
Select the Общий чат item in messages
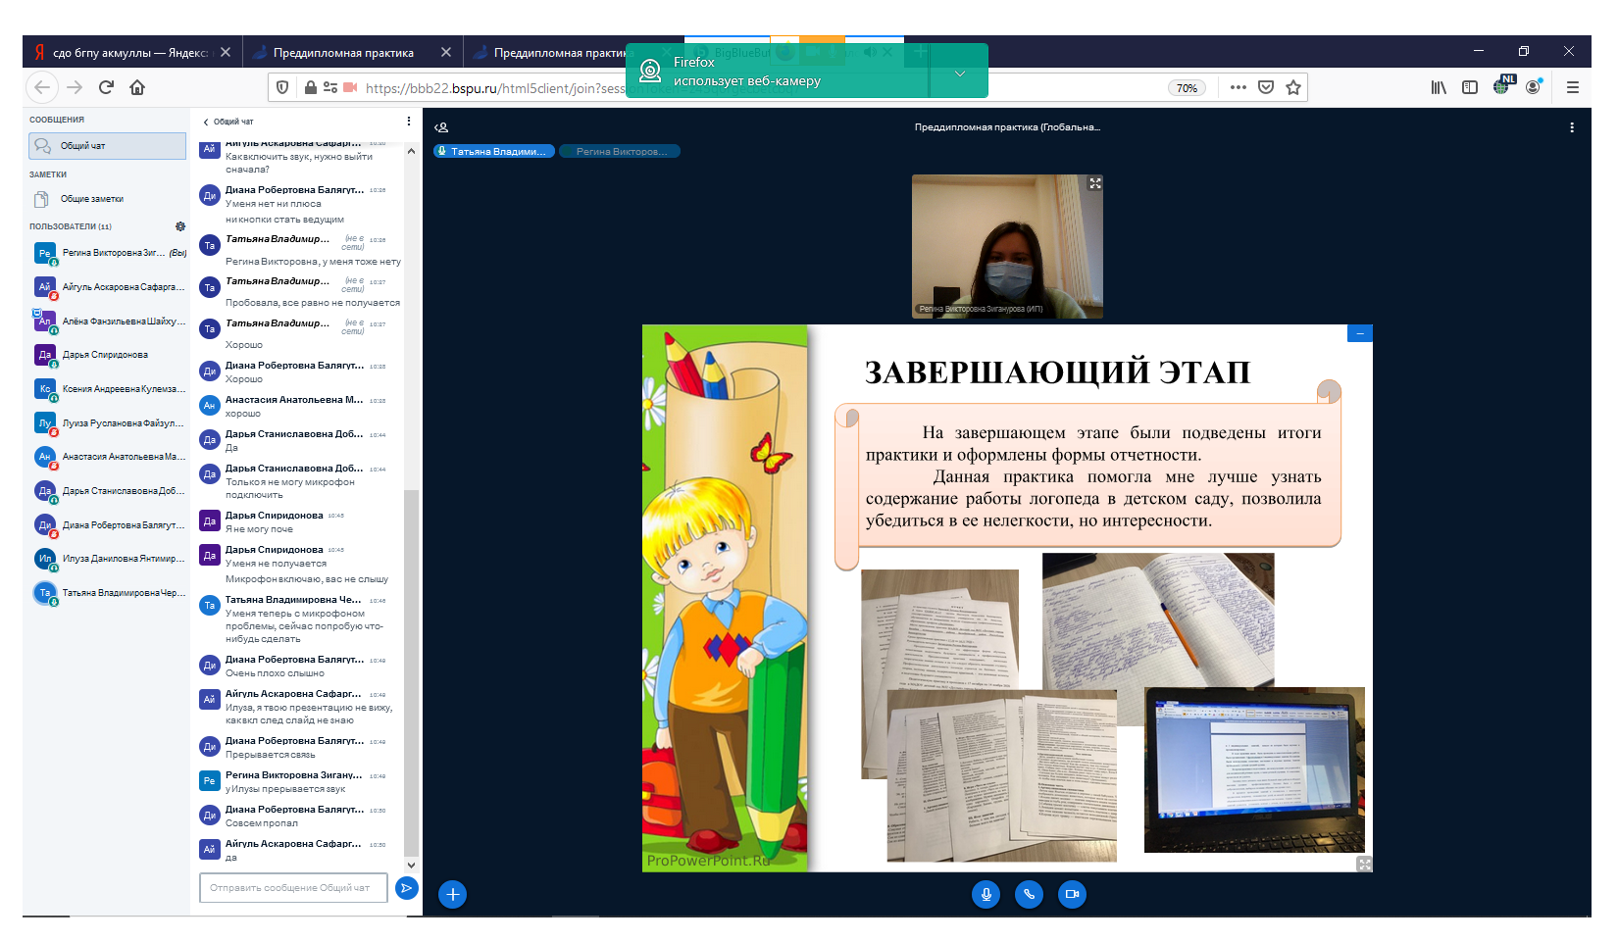pos(107,146)
